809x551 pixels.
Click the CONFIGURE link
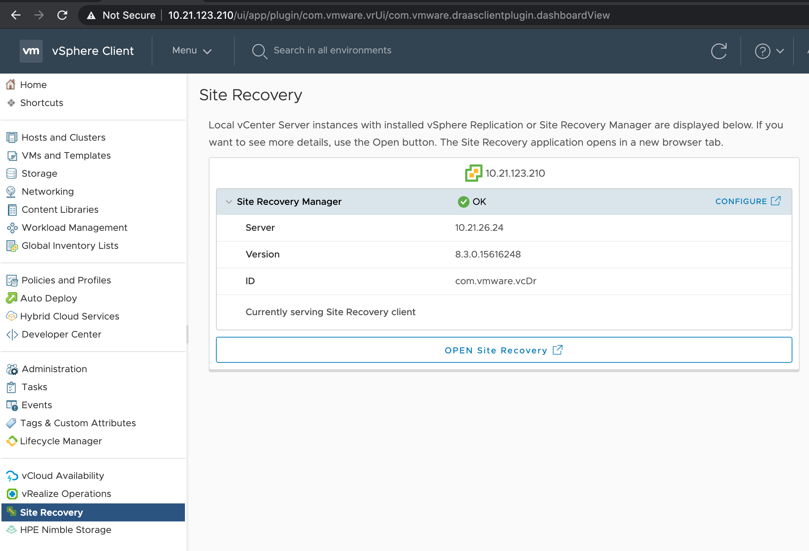tap(748, 201)
